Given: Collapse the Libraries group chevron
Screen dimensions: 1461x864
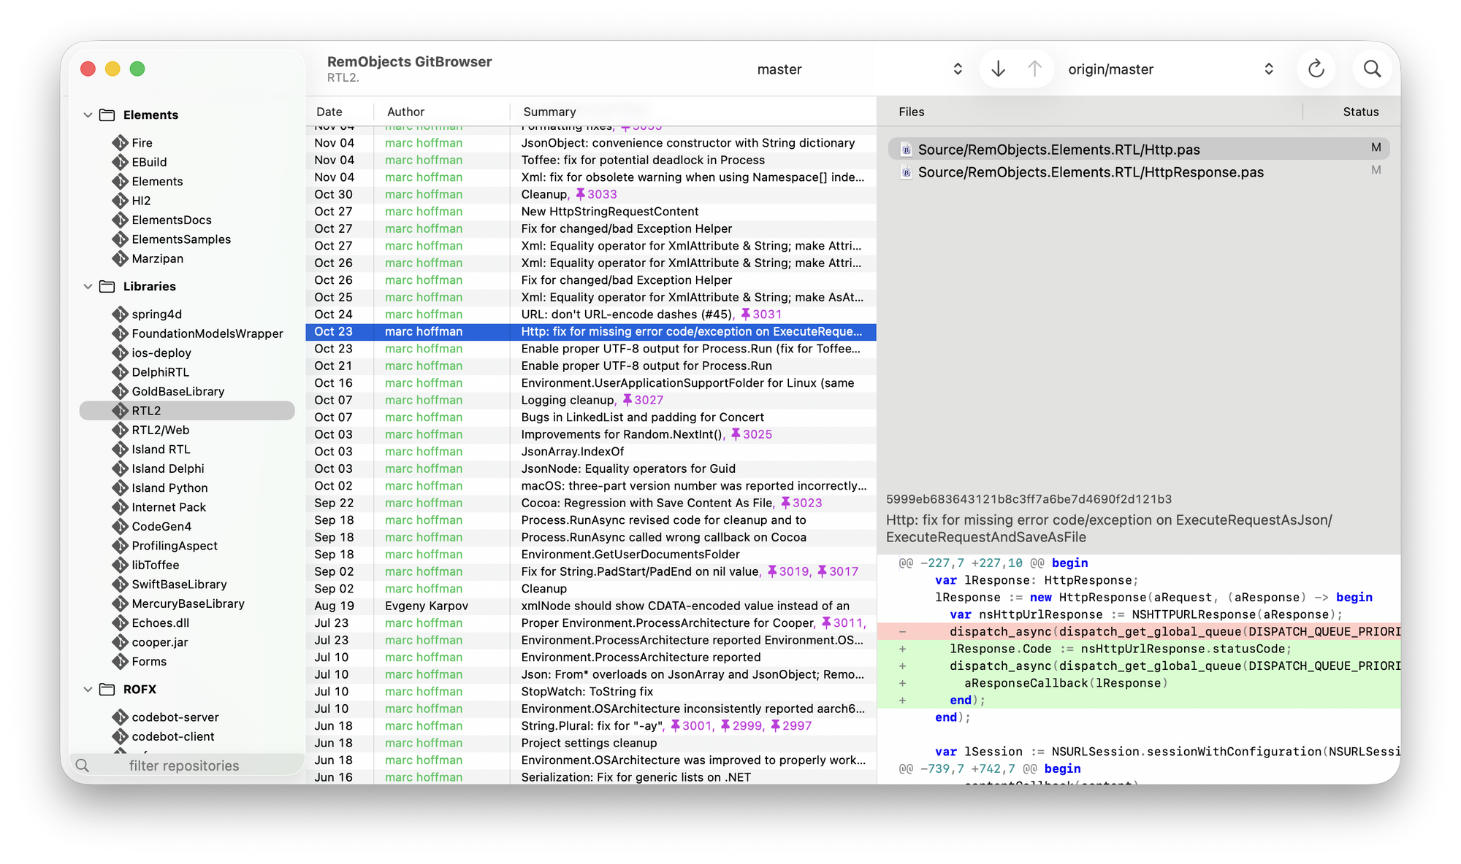Looking at the screenshot, I should [x=88, y=287].
